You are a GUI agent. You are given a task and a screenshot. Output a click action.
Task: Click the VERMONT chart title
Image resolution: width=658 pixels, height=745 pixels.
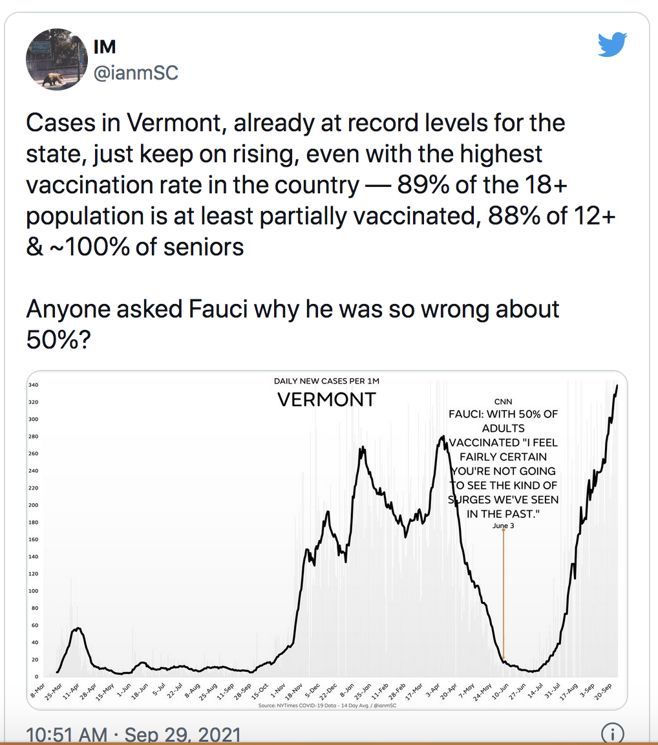pos(326,400)
